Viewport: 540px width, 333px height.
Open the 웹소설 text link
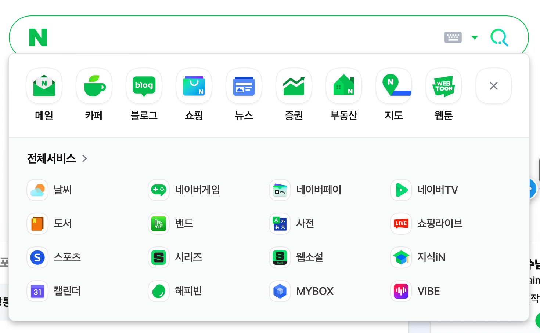(x=310, y=257)
